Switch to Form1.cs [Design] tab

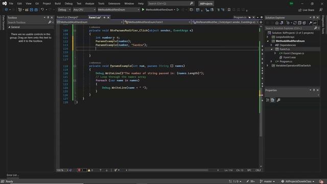tap(67, 17)
